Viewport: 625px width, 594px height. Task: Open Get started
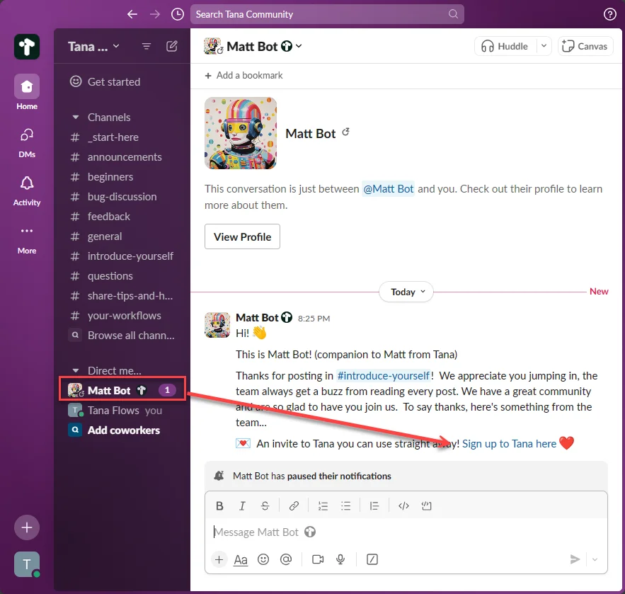[105, 81]
